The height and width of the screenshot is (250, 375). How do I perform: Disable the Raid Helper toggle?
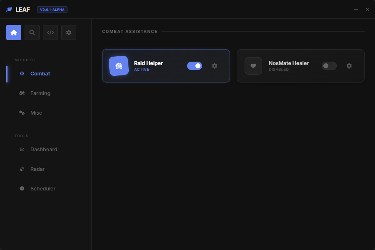195,66
